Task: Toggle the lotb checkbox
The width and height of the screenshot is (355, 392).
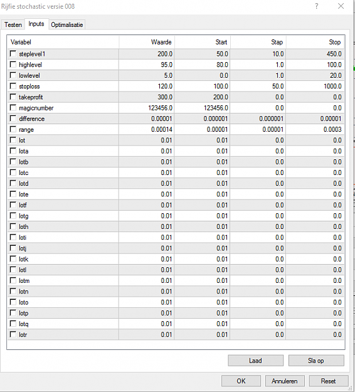Action: pos(13,162)
